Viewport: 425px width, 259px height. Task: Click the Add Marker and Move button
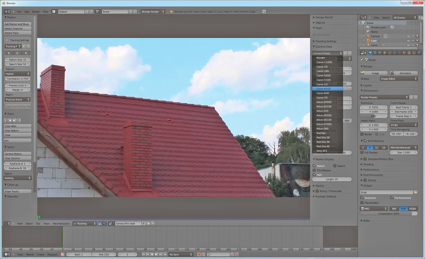tap(18, 24)
